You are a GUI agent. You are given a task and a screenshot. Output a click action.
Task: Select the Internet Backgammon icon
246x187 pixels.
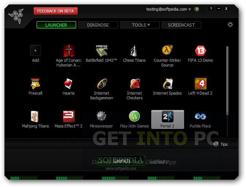pyautogui.click(x=102, y=84)
